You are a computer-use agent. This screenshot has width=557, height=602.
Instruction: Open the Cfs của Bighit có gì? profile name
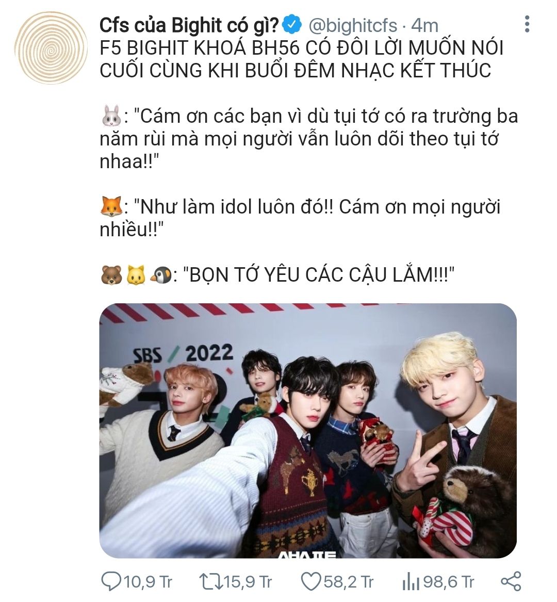click(x=189, y=26)
